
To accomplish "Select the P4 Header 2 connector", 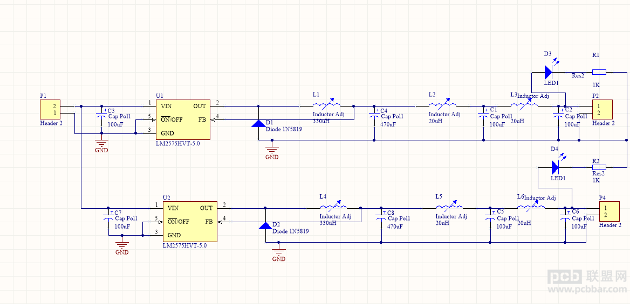I will point(609,211).
